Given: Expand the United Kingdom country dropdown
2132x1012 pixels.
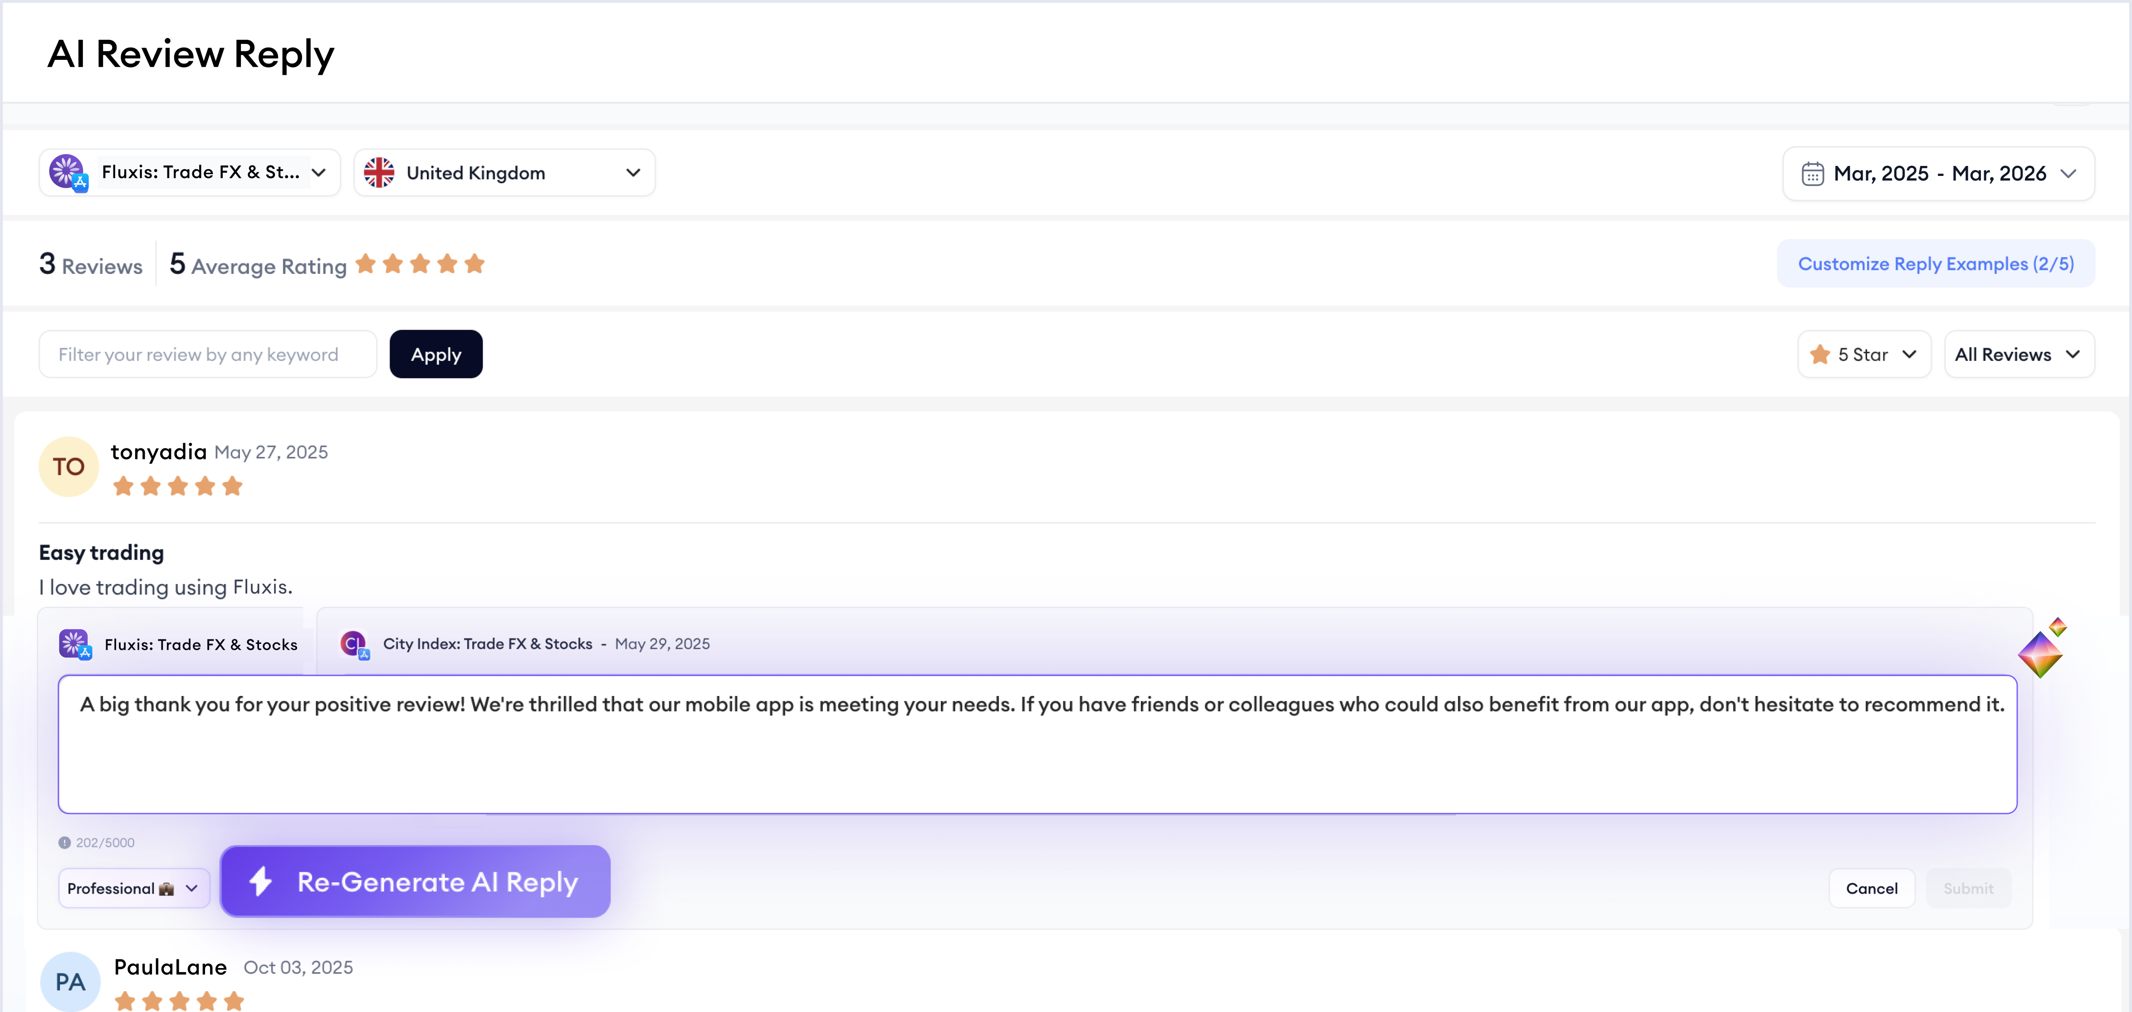Looking at the screenshot, I should (504, 173).
